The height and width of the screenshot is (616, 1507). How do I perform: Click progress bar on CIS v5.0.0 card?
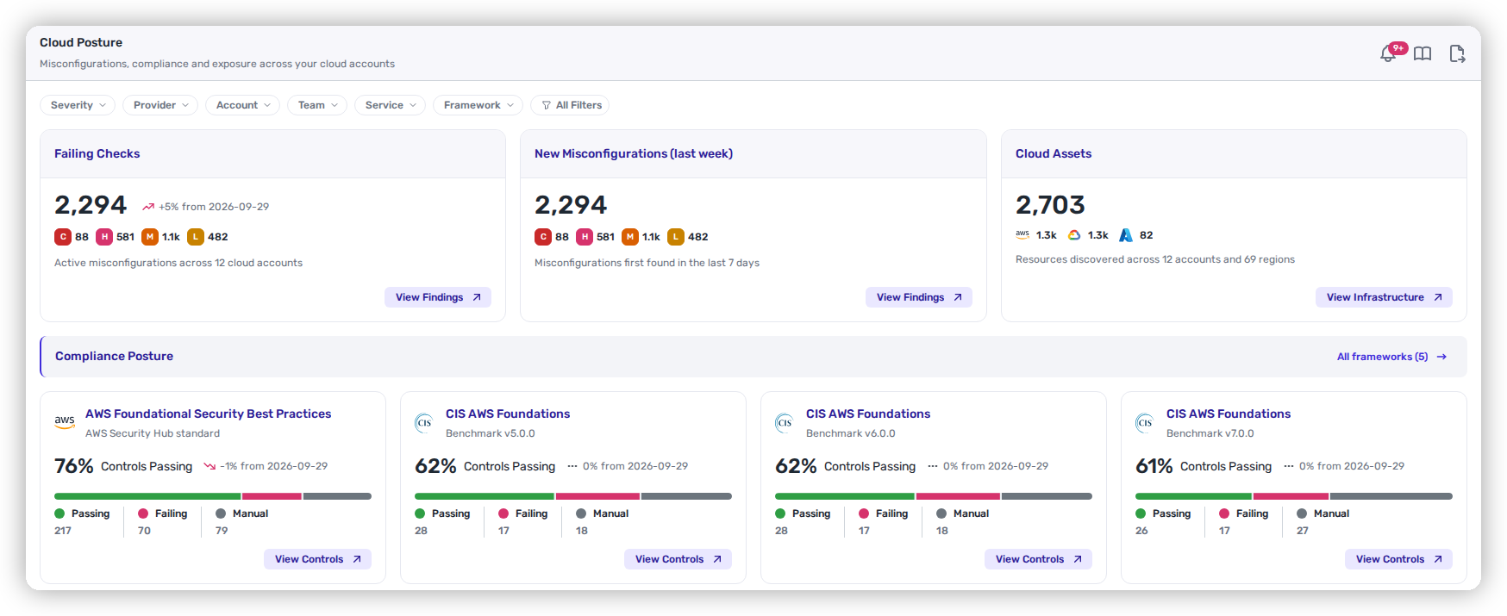tap(573, 496)
